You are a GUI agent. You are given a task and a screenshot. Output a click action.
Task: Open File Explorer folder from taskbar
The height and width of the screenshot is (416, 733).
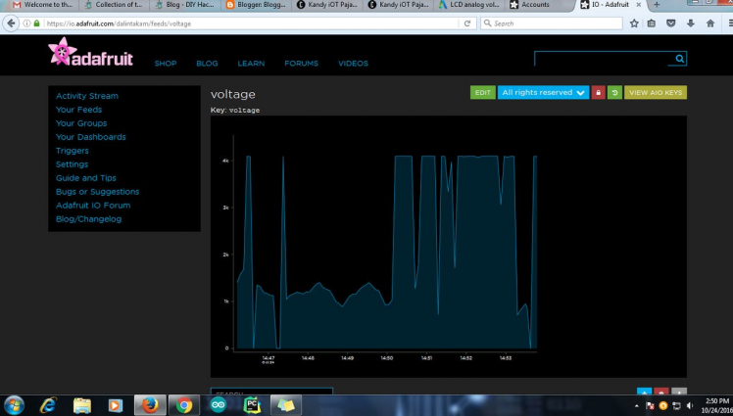pyautogui.click(x=81, y=405)
